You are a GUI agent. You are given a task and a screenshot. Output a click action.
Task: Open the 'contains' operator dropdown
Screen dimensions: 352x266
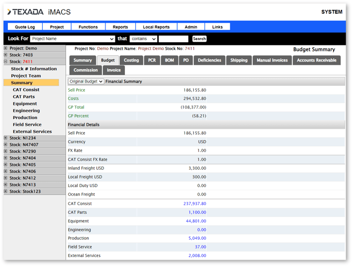143,39
